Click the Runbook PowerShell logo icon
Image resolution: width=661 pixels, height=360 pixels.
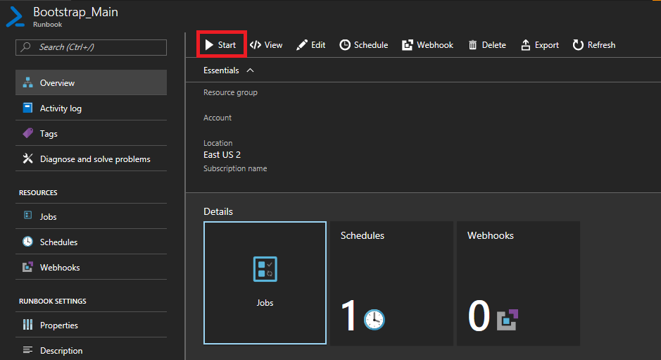pyautogui.click(x=15, y=18)
